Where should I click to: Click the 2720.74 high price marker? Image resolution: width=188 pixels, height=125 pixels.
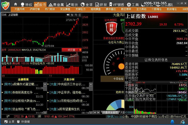[70, 20]
